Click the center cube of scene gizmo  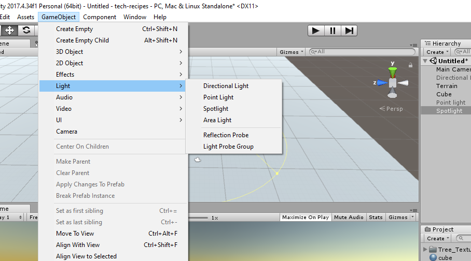(x=392, y=83)
